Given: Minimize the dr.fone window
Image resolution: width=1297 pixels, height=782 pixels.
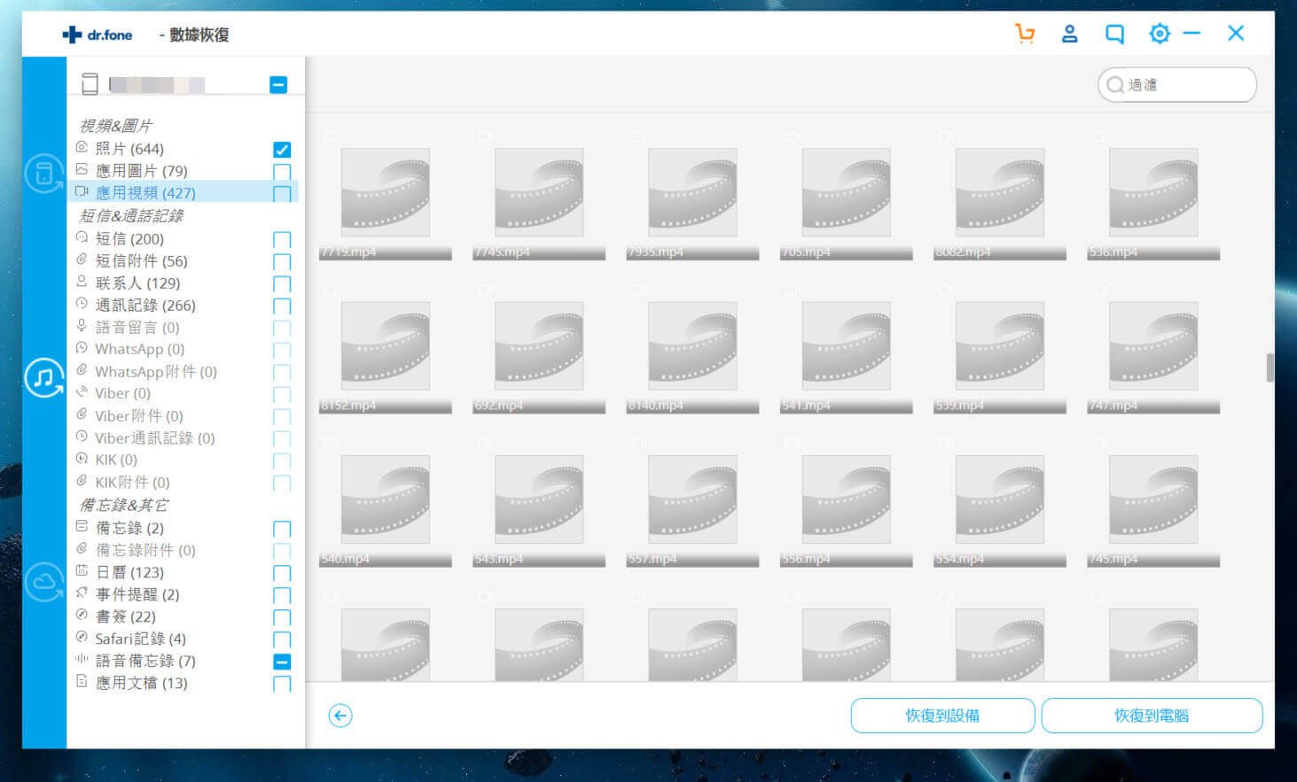Looking at the screenshot, I should (x=1192, y=34).
